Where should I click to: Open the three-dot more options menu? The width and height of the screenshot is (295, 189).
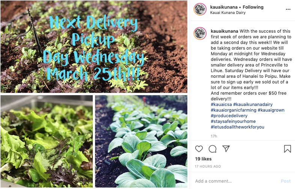[288, 9]
